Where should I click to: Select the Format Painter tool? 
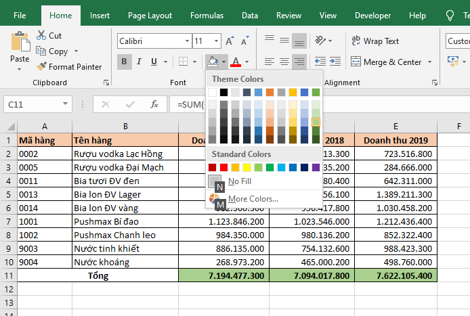pos(68,66)
